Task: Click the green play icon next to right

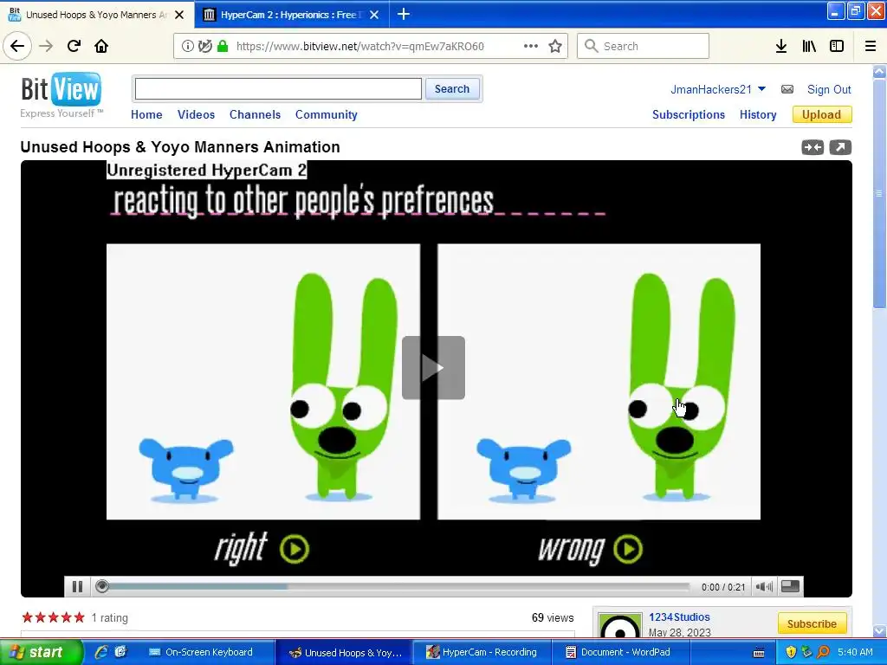Action: pyautogui.click(x=295, y=548)
